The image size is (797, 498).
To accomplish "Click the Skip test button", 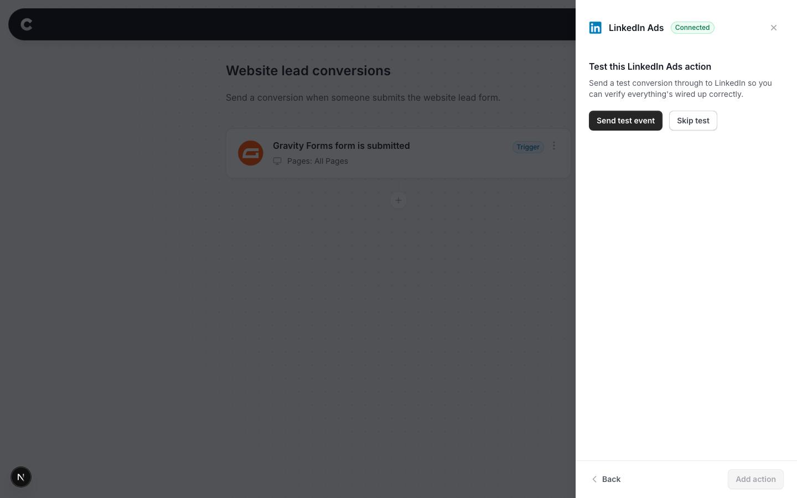I will coord(693,121).
